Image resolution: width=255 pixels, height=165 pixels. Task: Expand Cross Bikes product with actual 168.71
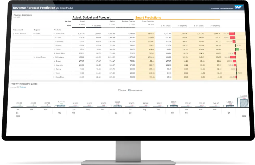55,53
